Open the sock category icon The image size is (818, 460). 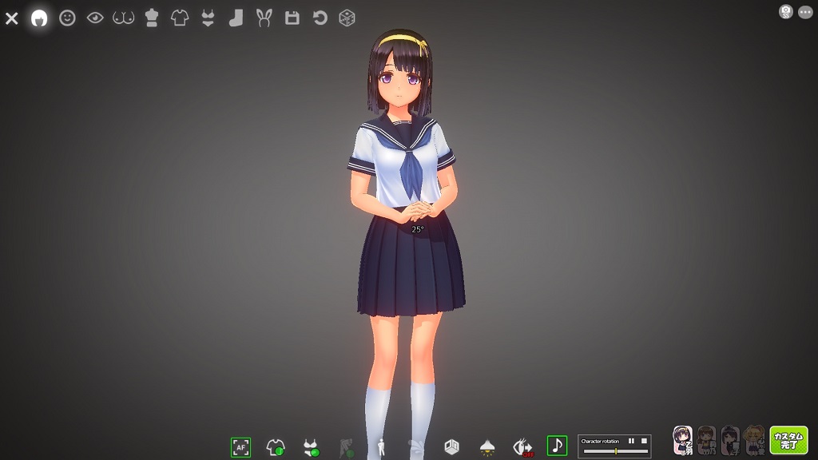coord(236,18)
